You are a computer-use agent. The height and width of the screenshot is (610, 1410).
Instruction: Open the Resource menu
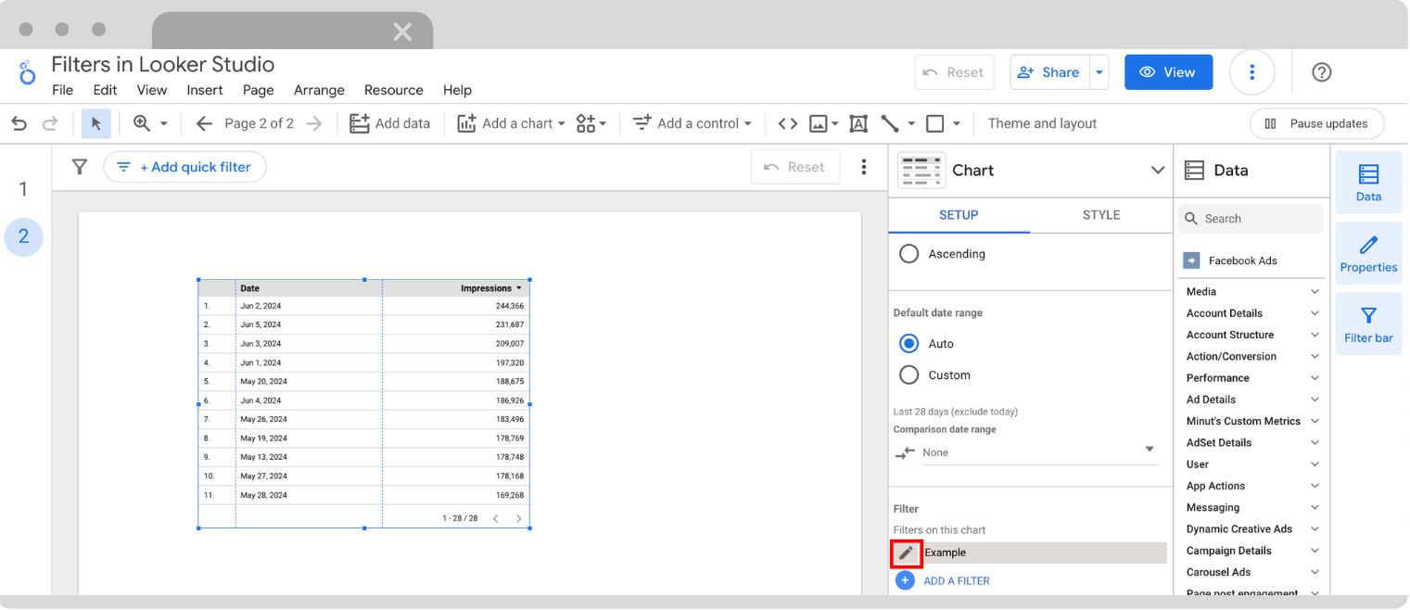coord(393,90)
